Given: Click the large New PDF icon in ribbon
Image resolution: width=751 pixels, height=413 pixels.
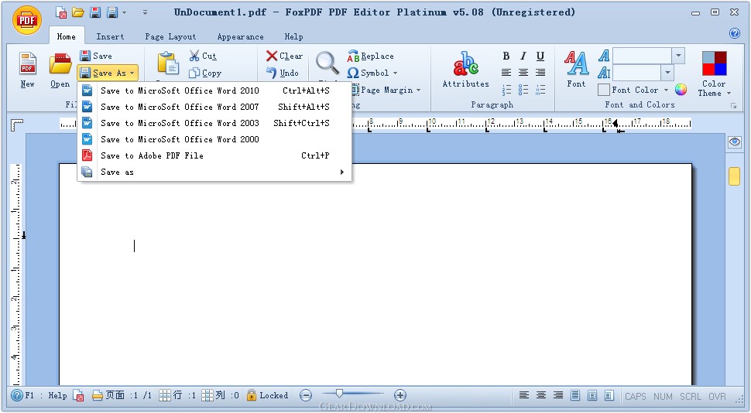Looking at the screenshot, I should click(27, 63).
